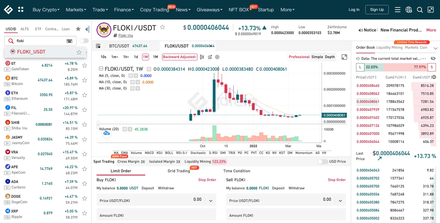Click the More link next to Notice
The height and width of the screenshot is (223, 440).
click(431, 30)
